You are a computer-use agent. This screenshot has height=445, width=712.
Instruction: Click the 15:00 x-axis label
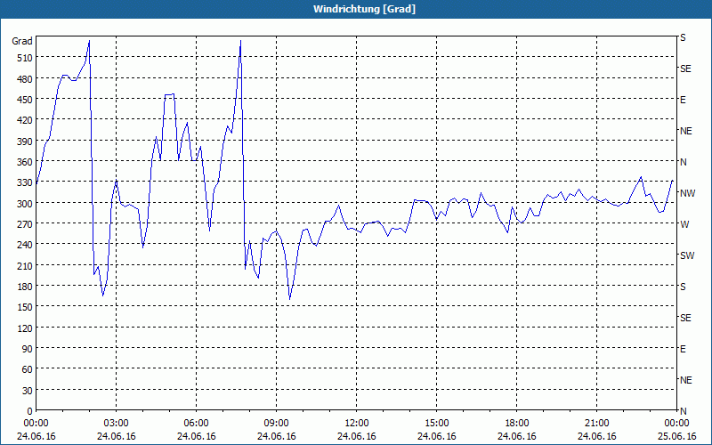tap(437, 424)
